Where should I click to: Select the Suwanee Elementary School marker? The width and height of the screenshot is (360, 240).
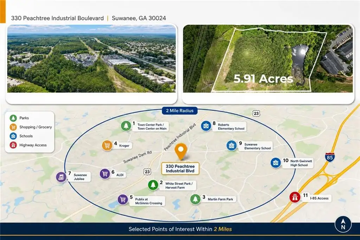231,146
